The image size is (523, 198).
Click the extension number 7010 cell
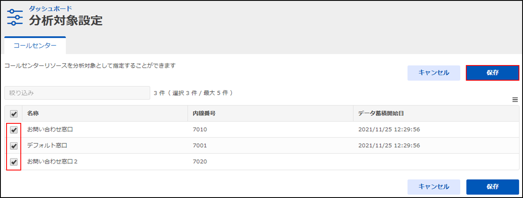coord(200,129)
